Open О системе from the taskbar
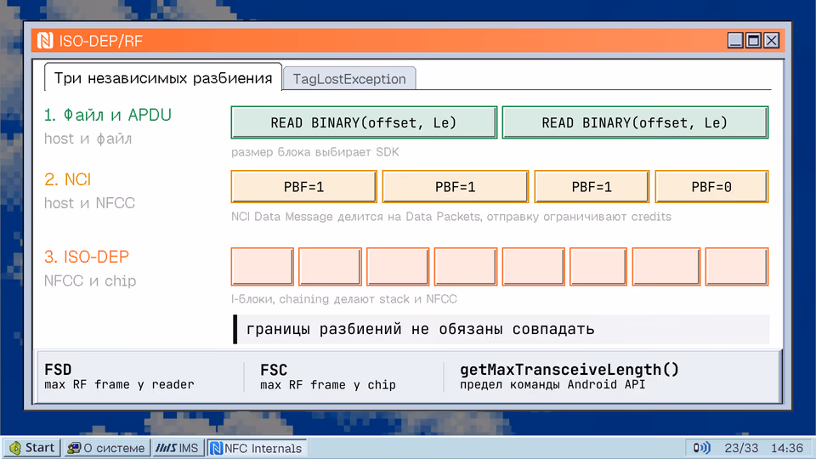The height and width of the screenshot is (459, 816). click(x=106, y=448)
